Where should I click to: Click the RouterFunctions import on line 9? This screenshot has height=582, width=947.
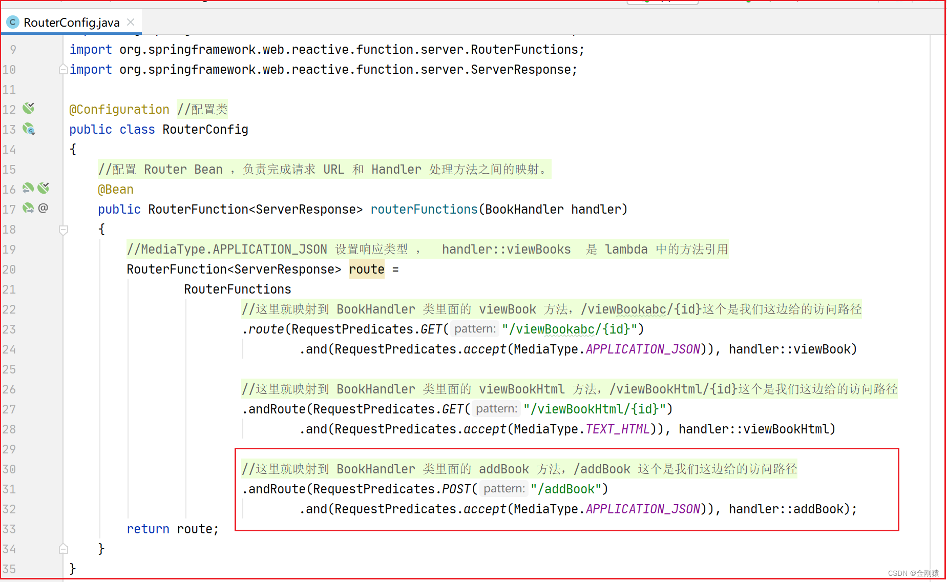tap(327, 50)
